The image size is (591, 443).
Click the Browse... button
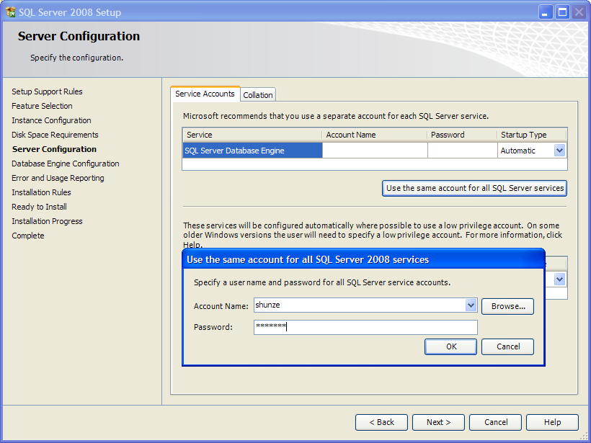tap(507, 306)
